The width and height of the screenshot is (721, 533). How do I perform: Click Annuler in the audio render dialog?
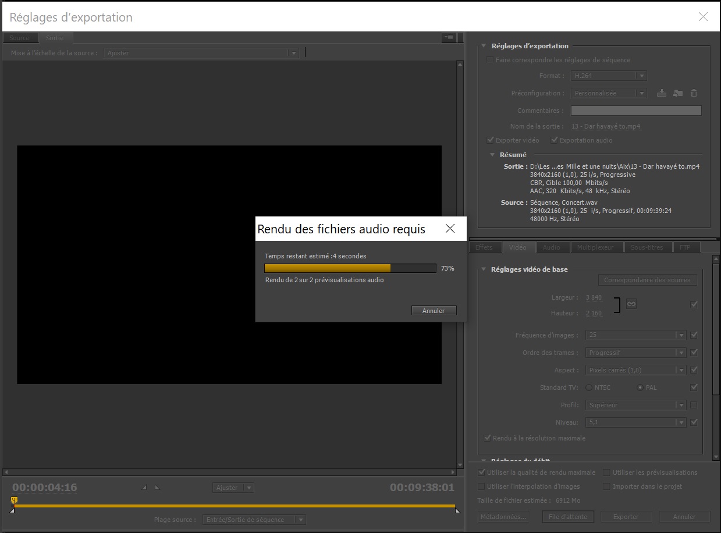tap(434, 311)
